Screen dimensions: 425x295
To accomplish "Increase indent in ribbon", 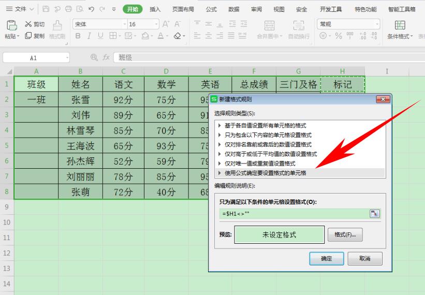I will point(244,24).
